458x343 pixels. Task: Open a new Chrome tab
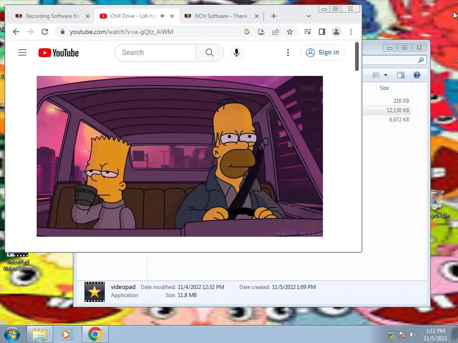[273, 16]
